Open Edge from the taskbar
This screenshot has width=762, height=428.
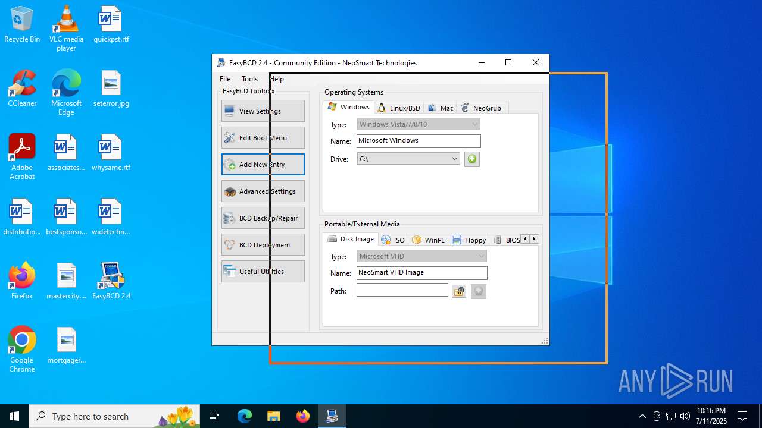pyautogui.click(x=245, y=416)
